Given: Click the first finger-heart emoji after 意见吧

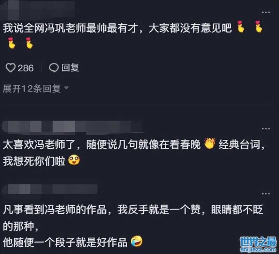Looking at the screenshot, I should pyautogui.click(x=241, y=27).
